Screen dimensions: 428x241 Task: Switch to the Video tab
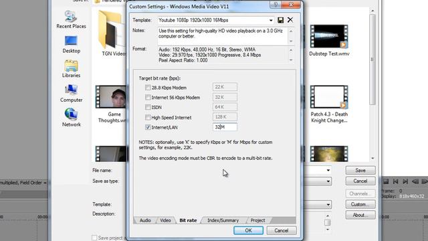click(x=165, y=220)
